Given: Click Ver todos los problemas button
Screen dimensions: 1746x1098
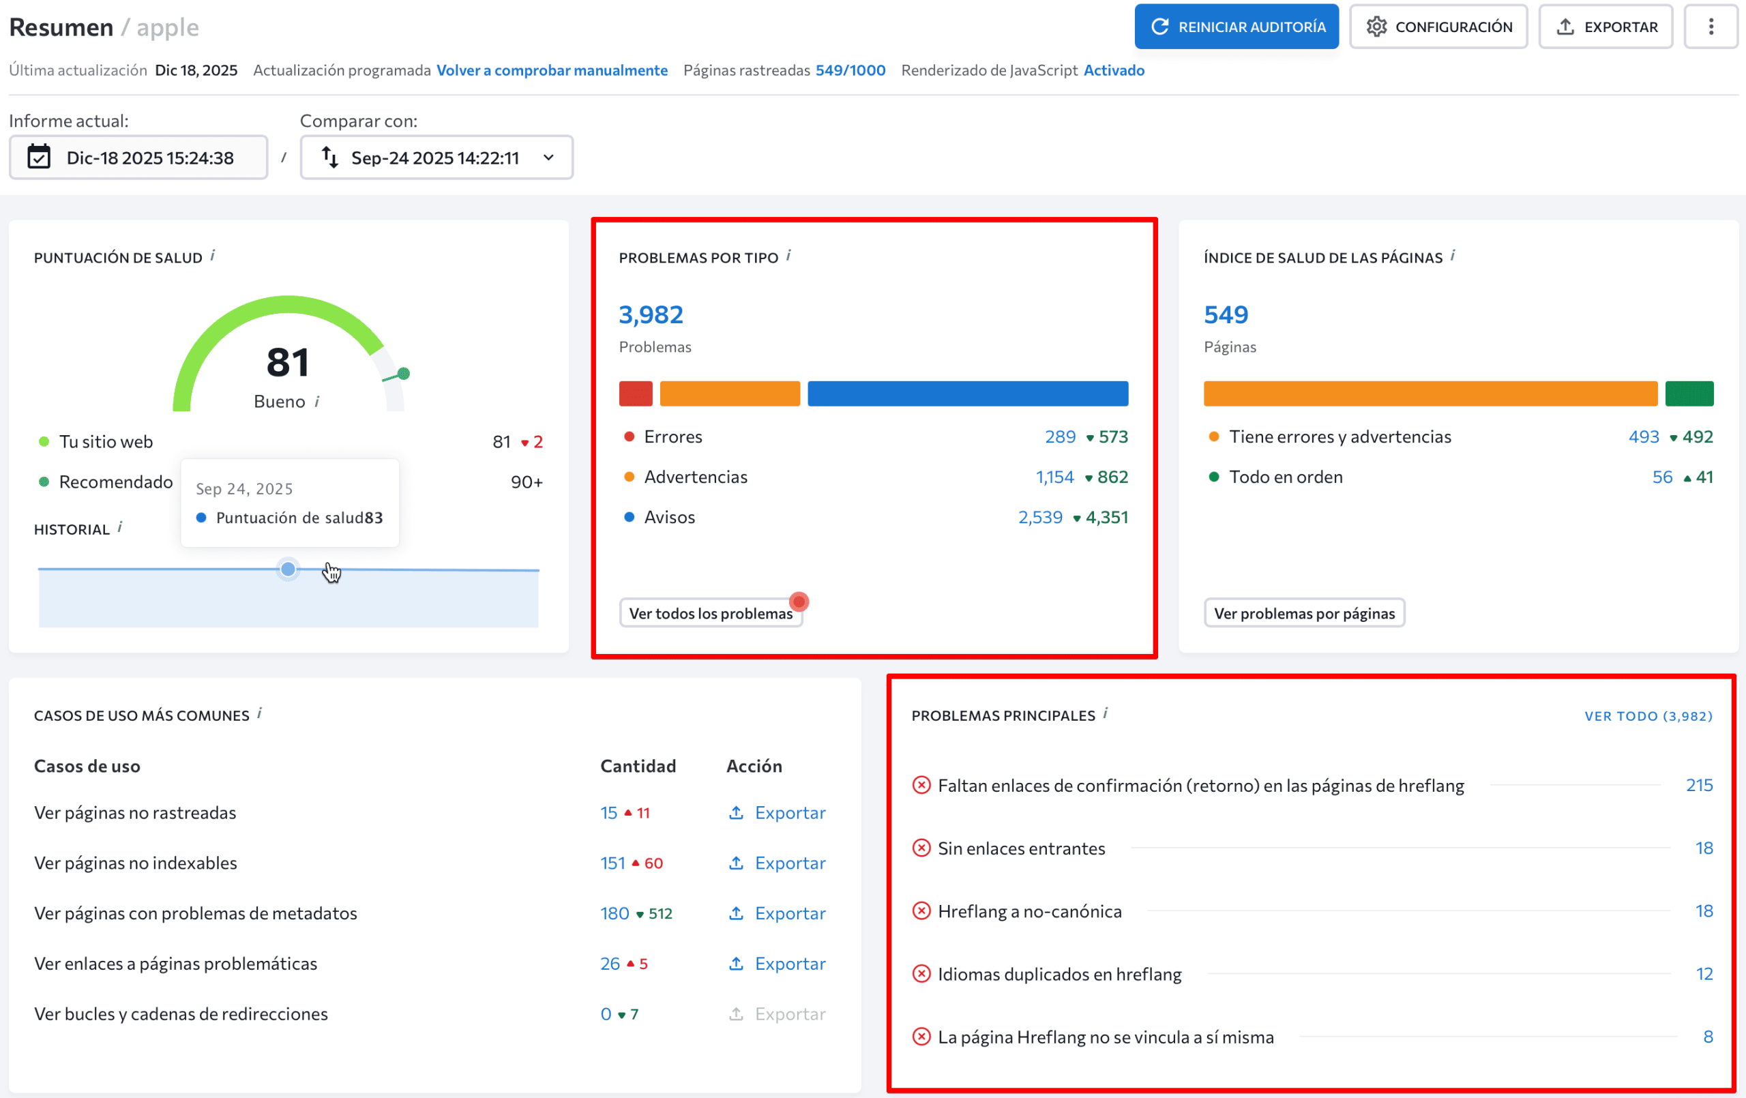Looking at the screenshot, I should (710, 613).
